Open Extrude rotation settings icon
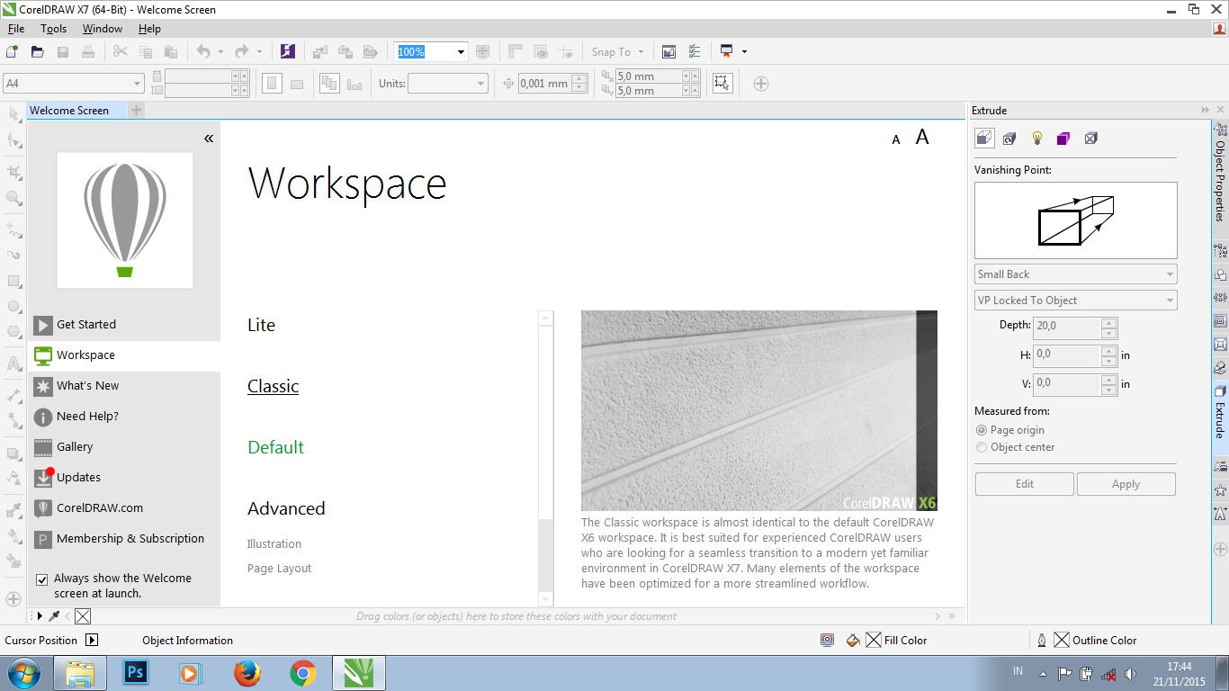 [1009, 139]
